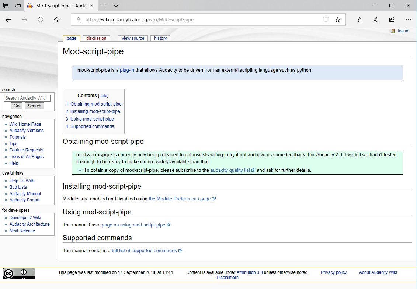Click the star Favorites icon
The image size is (417, 289).
click(x=338, y=20)
